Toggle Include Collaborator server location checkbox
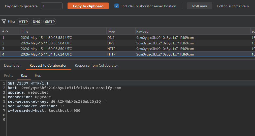The image size is (255, 136). point(117,6)
